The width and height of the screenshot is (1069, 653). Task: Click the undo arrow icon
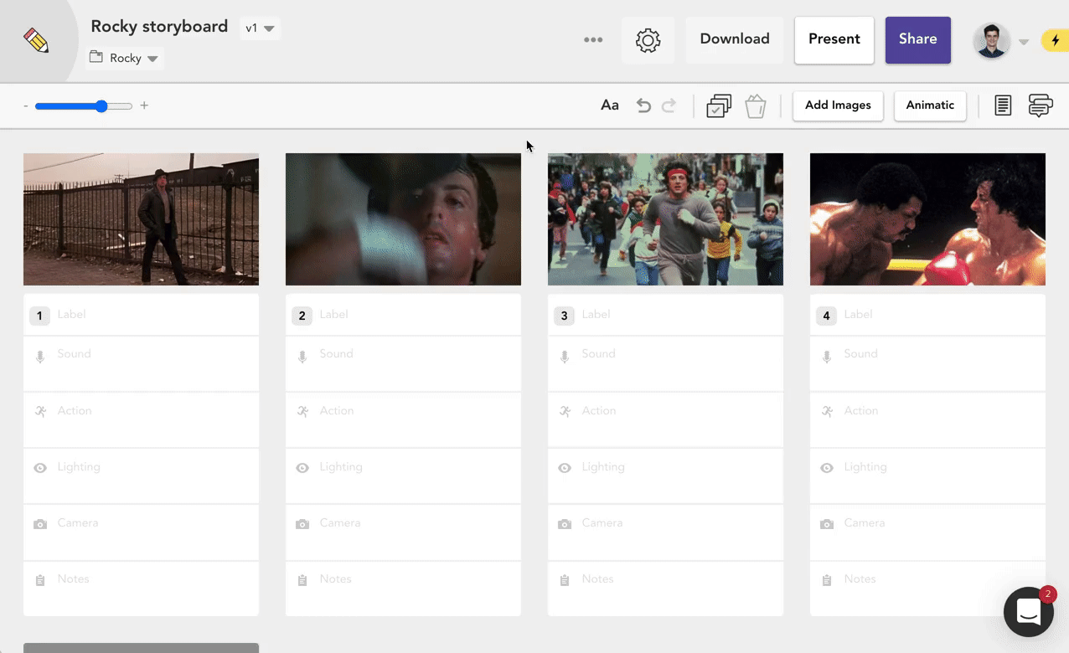tap(643, 105)
